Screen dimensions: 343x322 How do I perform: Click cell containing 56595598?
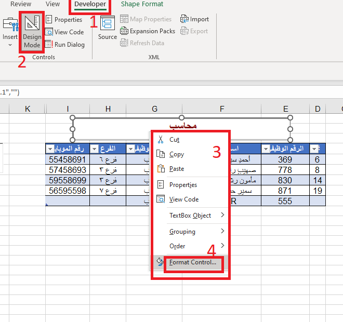(68, 191)
